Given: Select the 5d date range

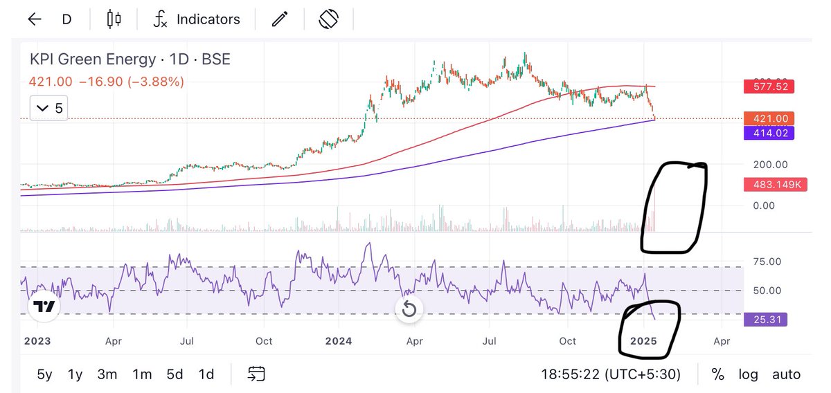Looking at the screenshot, I should coord(175,374).
